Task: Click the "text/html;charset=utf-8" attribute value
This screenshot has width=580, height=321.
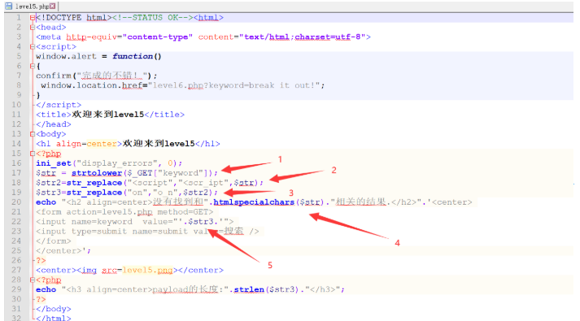Action: (x=303, y=37)
